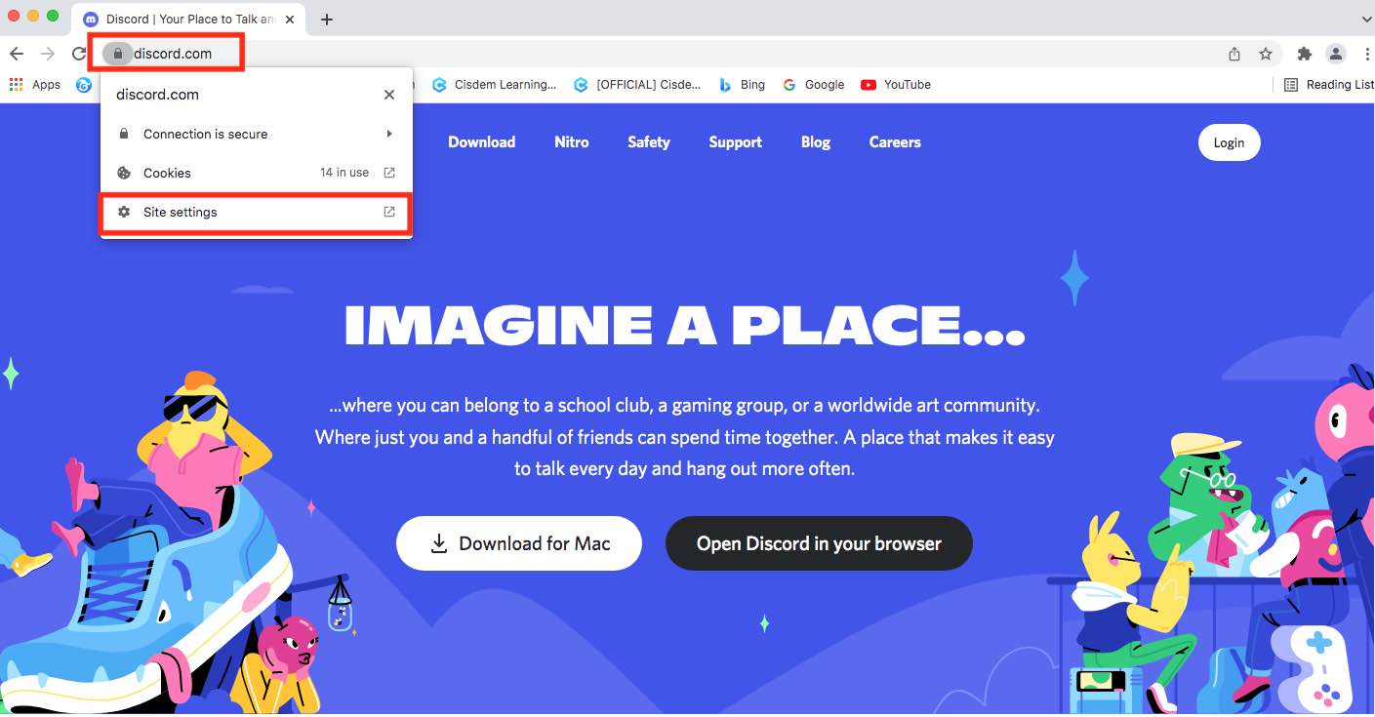Open the Google bookmark
The width and height of the screenshot is (1375, 717).
tap(813, 85)
